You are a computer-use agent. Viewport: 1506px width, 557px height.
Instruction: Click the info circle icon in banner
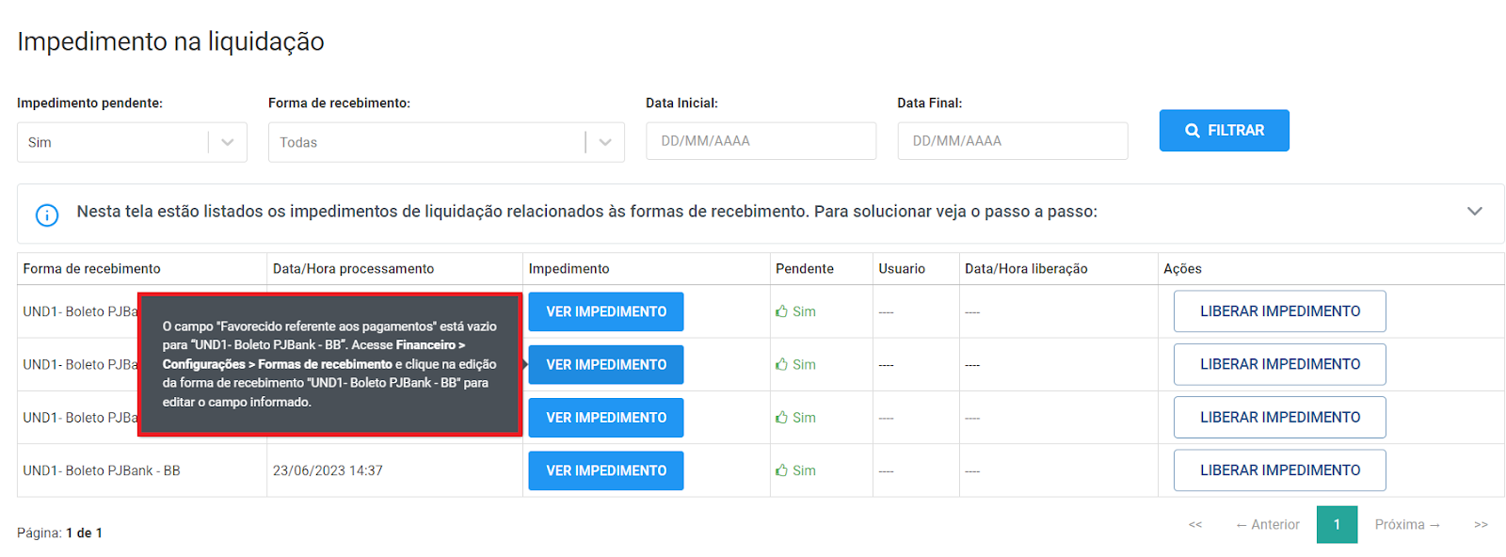(47, 215)
